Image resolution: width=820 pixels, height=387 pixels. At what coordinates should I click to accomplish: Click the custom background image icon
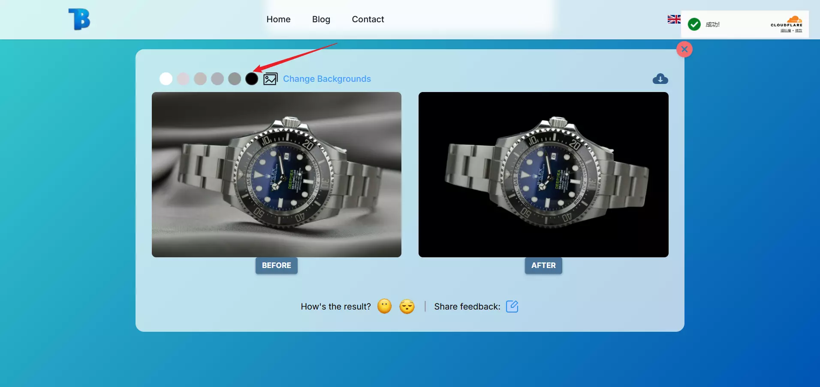click(270, 79)
